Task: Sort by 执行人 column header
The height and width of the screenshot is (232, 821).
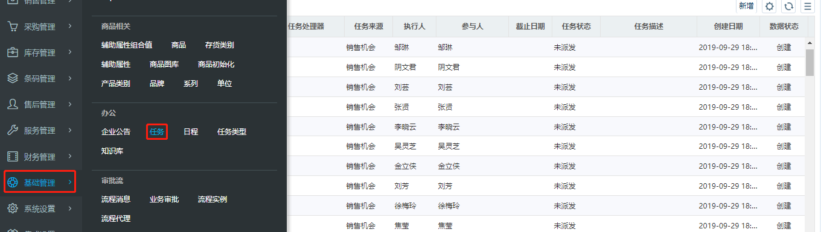Action: click(x=415, y=27)
